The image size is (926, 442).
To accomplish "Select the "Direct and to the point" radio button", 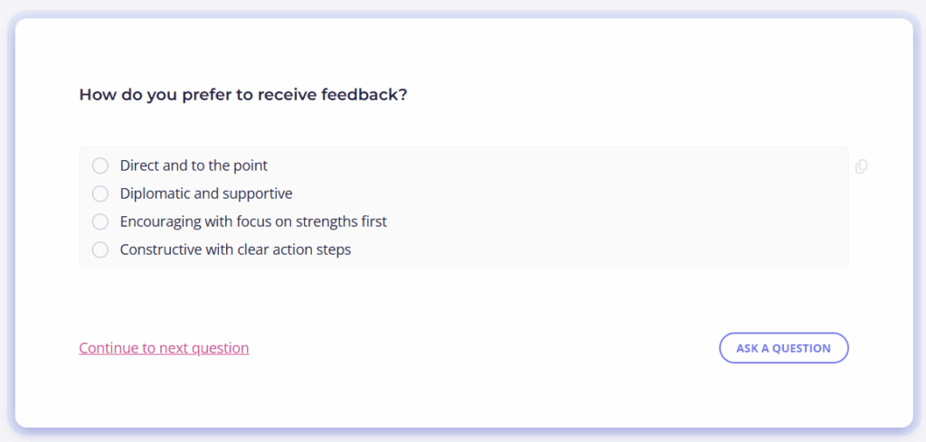I will tap(100, 165).
